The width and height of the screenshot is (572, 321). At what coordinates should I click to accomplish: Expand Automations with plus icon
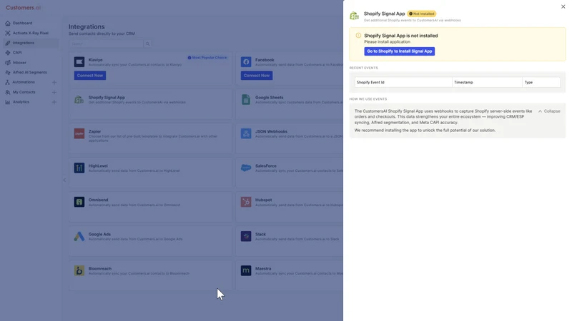tap(54, 82)
